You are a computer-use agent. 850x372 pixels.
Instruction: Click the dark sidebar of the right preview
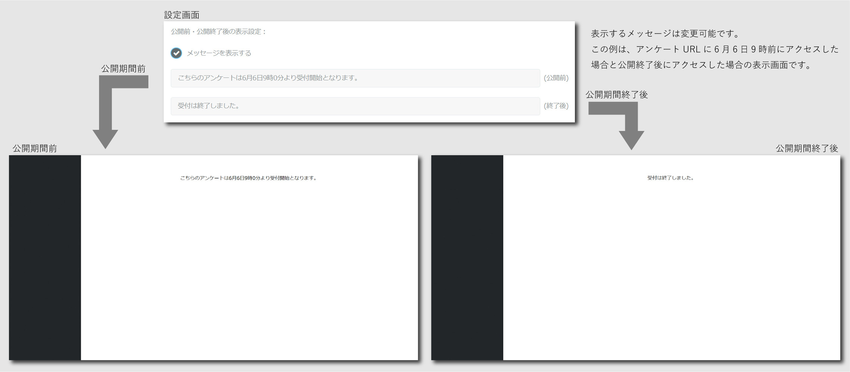click(x=467, y=257)
